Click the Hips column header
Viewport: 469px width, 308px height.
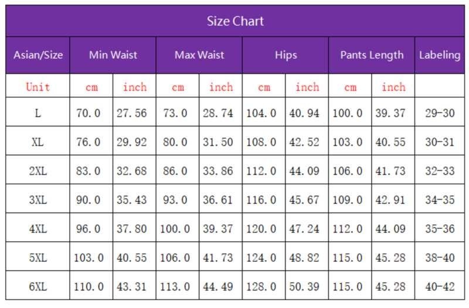point(286,56)
